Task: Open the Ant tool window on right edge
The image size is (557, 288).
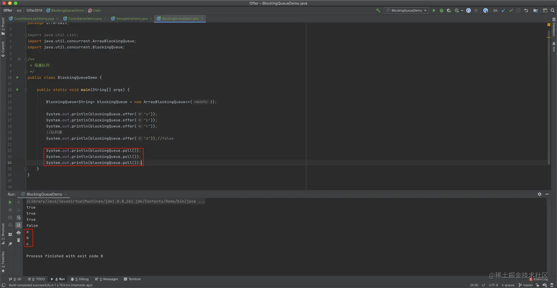Action: (554, 47)
